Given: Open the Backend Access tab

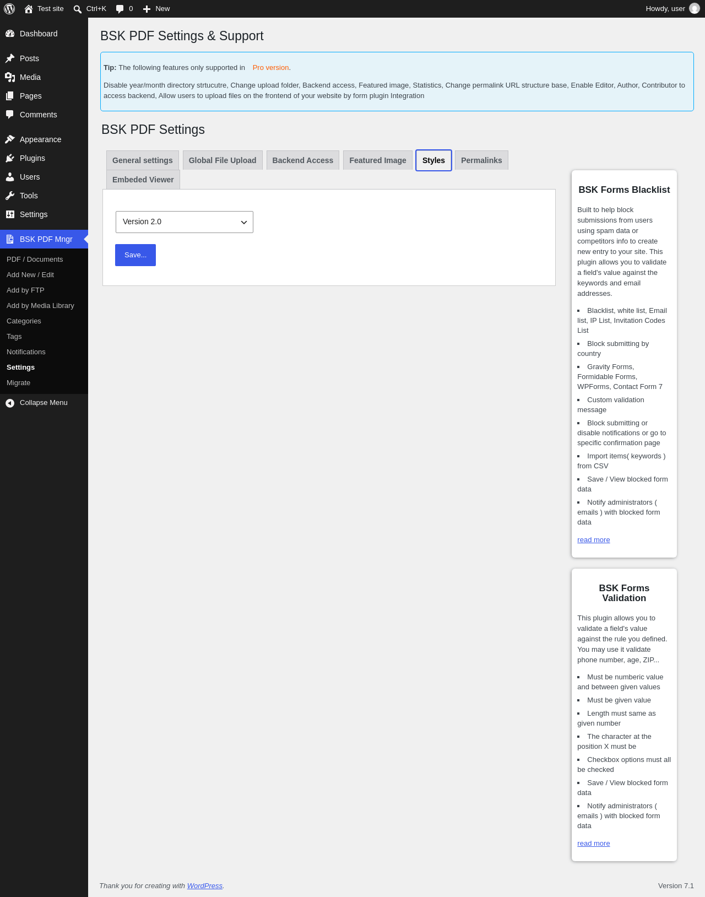Looking at the screenshot, I should 303,160.
